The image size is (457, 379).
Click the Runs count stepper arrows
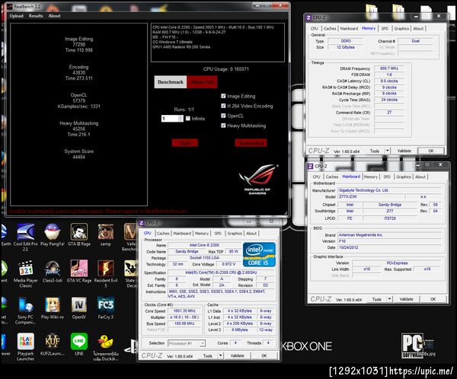(181, 118)
